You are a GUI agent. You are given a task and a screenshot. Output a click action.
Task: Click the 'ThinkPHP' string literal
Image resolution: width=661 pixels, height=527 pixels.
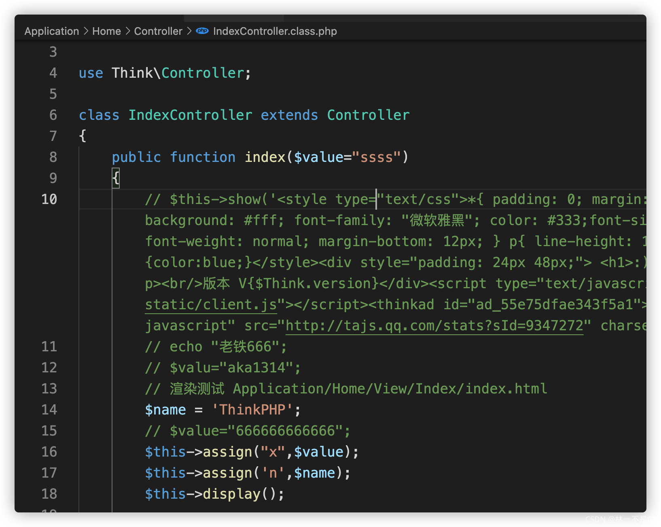252,410
